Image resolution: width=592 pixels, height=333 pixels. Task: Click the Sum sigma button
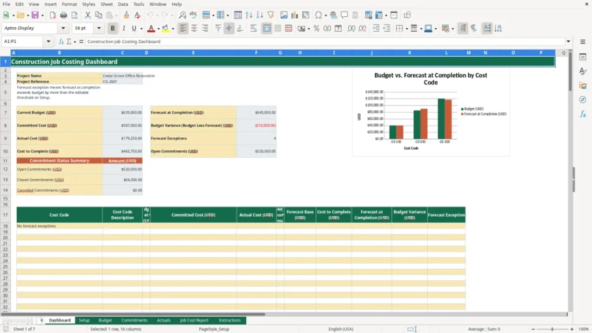(69, 42)
